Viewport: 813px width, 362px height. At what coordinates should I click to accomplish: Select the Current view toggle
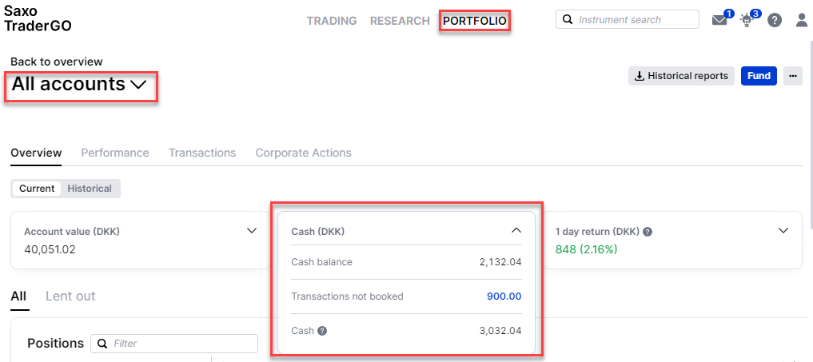[x=37, y=189]
